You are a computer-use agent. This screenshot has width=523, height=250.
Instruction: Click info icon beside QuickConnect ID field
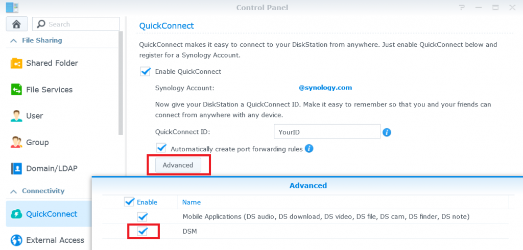[387, 132]
